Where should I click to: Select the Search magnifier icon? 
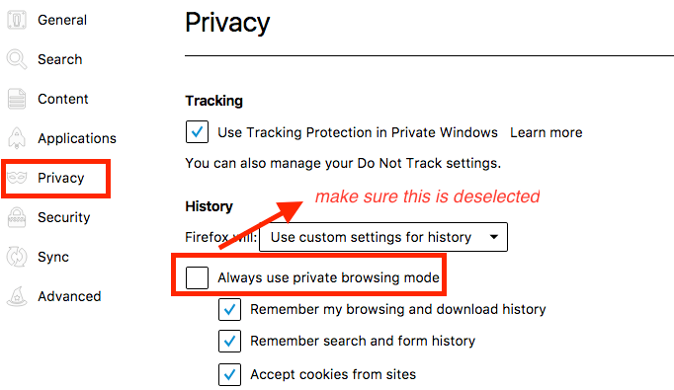[x=17, y=59]
